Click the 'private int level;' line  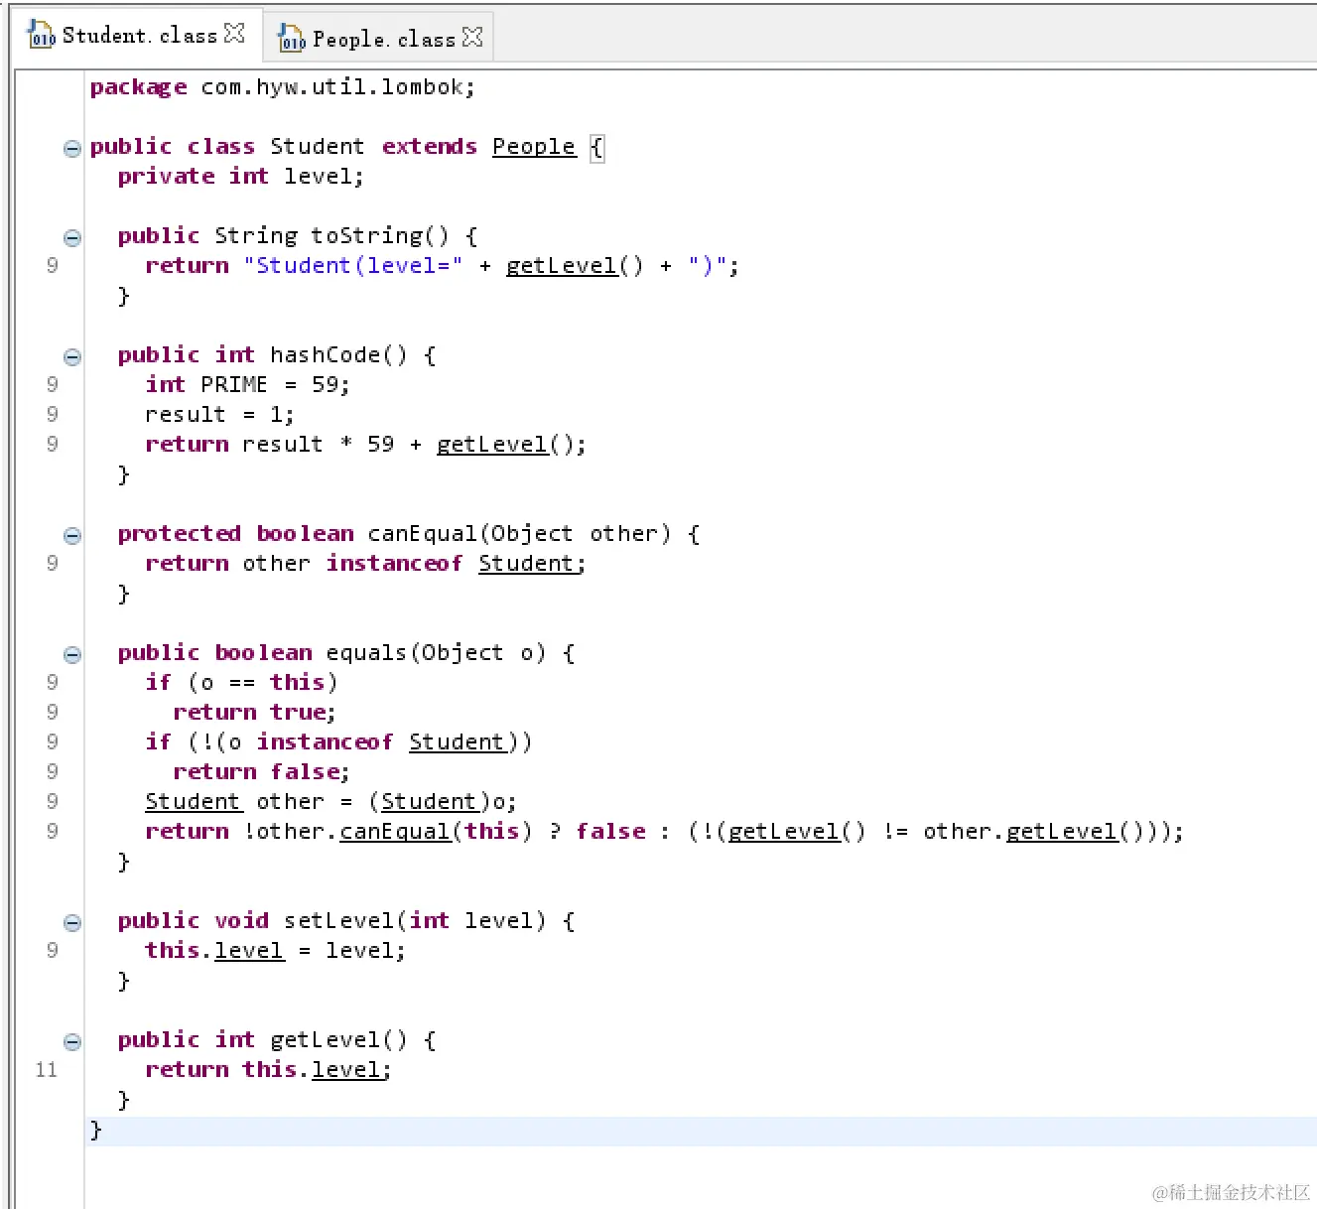tap(240, 177)
